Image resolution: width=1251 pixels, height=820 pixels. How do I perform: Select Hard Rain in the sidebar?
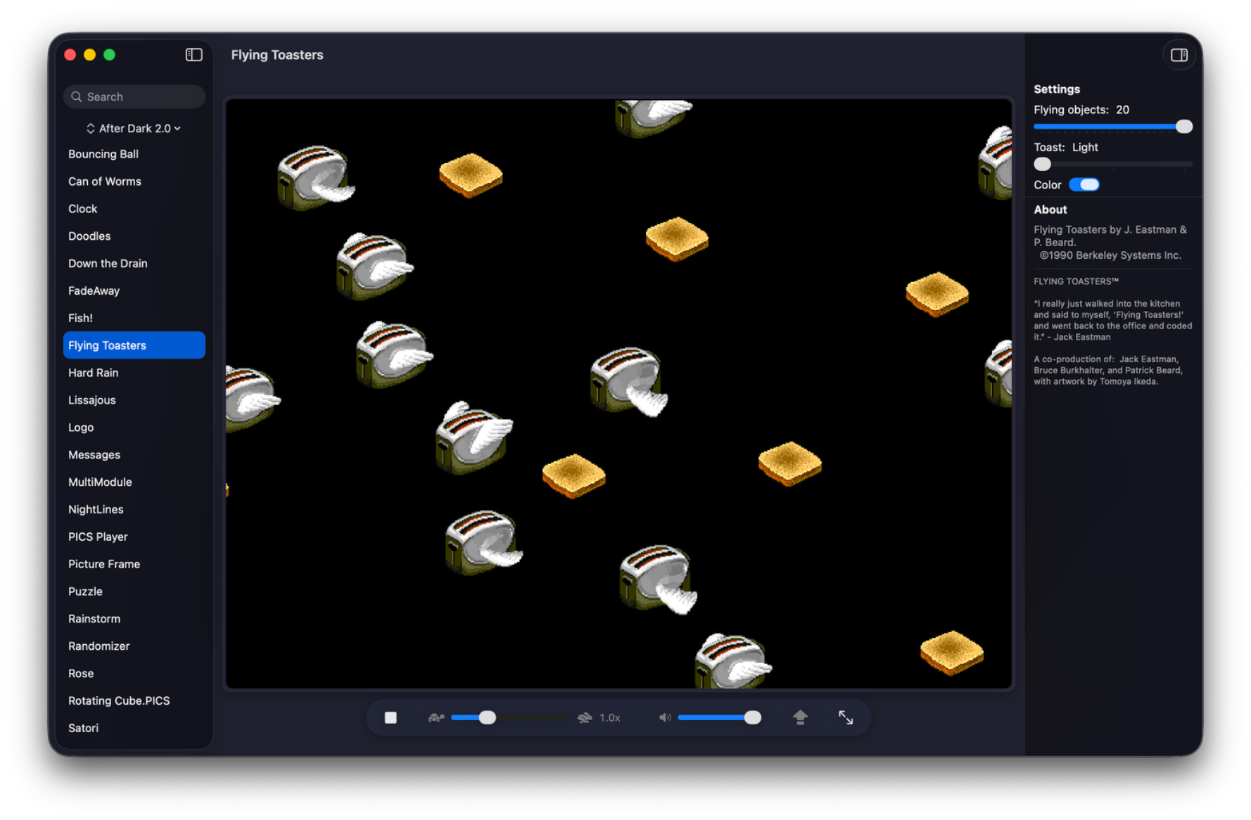coord(93,373)
